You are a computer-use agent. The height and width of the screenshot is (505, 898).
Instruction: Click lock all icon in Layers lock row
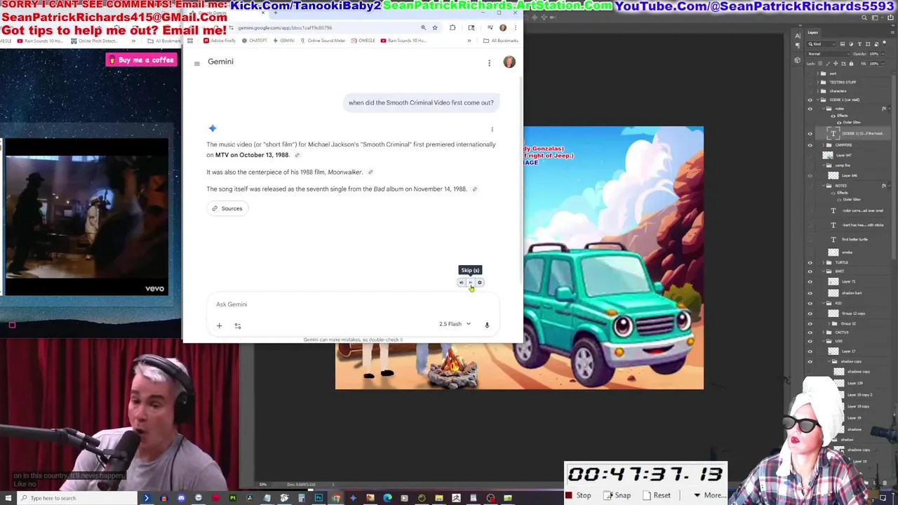851,64
